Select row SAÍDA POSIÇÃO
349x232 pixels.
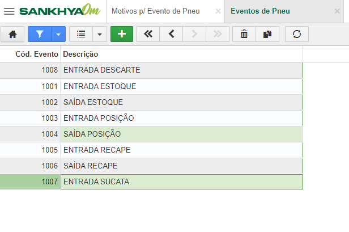pyautogui.click(x=151, y=134)
